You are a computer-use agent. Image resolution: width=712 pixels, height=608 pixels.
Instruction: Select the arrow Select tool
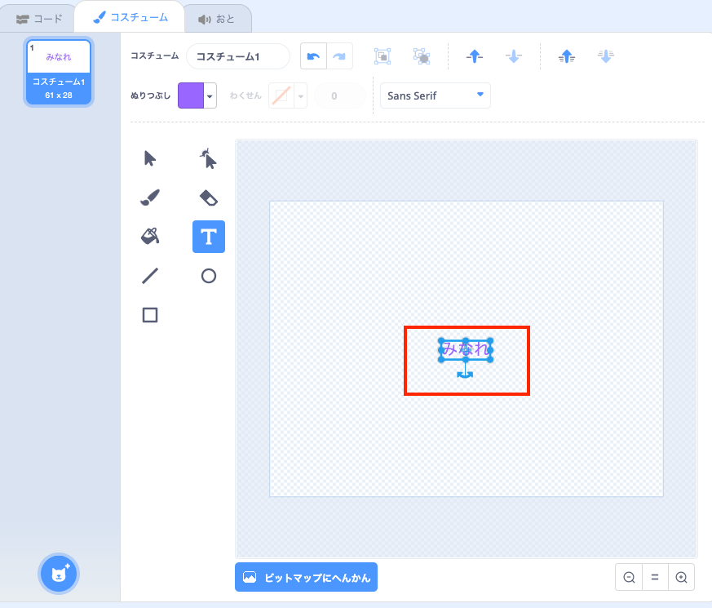(150, 158)
